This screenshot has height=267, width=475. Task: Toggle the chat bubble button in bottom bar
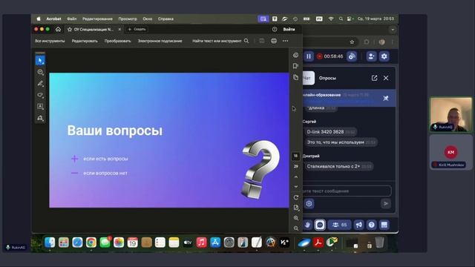pyautogui.click(x=320, y=225)
